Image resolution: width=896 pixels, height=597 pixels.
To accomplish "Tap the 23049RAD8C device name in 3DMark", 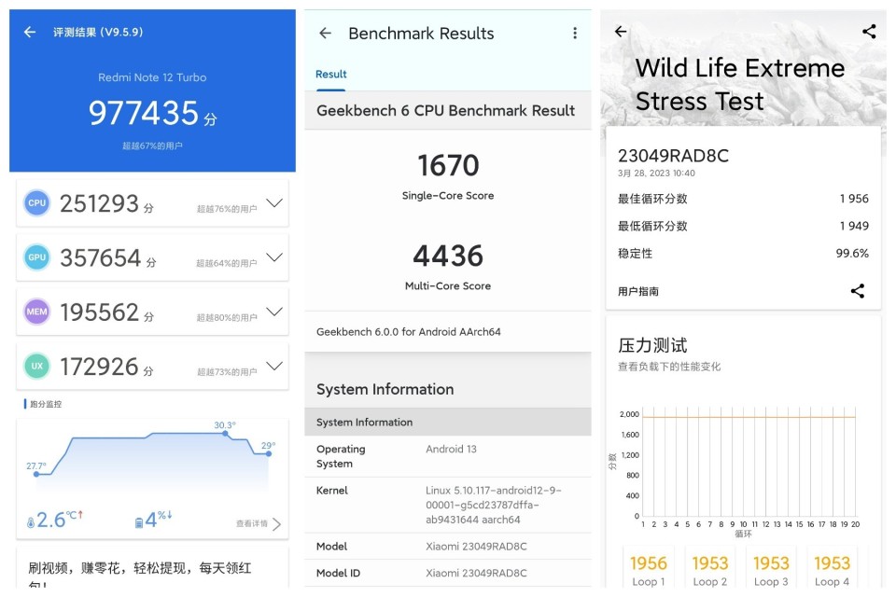I will point(673,156).
